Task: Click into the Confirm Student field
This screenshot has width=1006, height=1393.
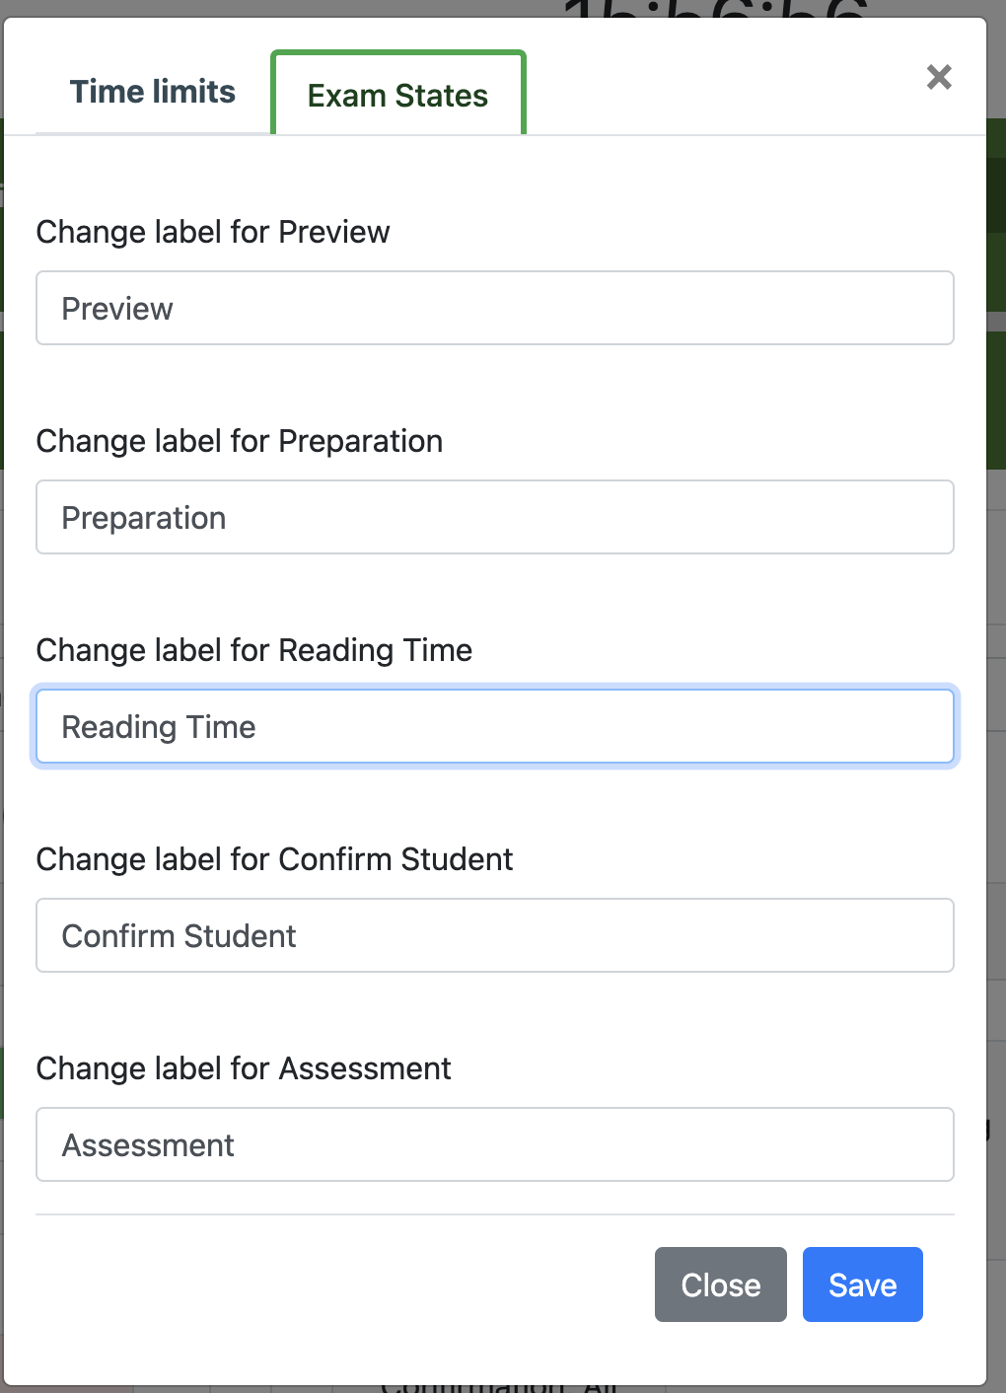Action: (x=495, y=935)
